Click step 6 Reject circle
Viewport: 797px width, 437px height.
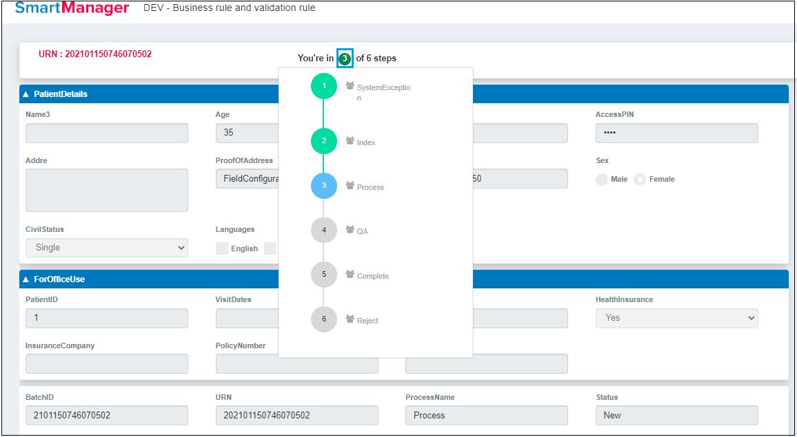tap(324, 319)
